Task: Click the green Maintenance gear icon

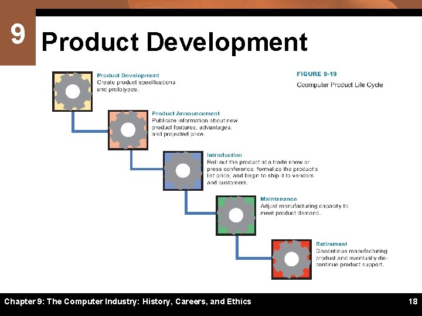Action: [236, 215]
